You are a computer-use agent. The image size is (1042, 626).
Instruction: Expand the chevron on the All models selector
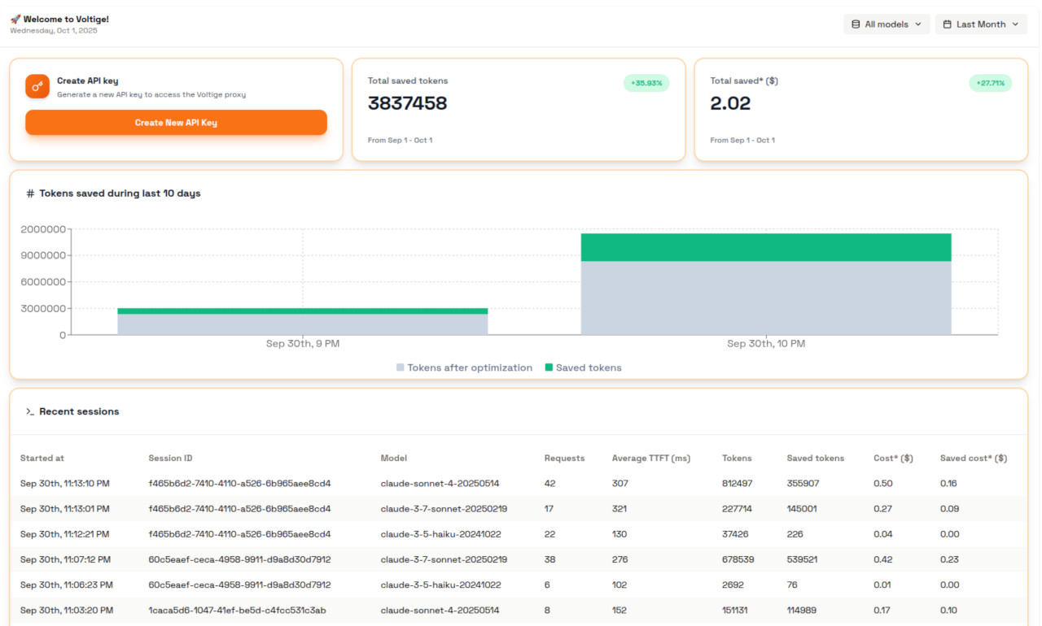tap(917, 24)
